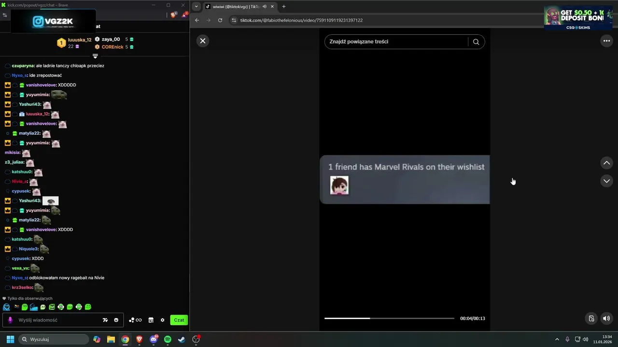Image resolution: width=618 pixels, height=347 pixels.
Task: Open File Explorer from taskbar
Action: click(111, 339)
